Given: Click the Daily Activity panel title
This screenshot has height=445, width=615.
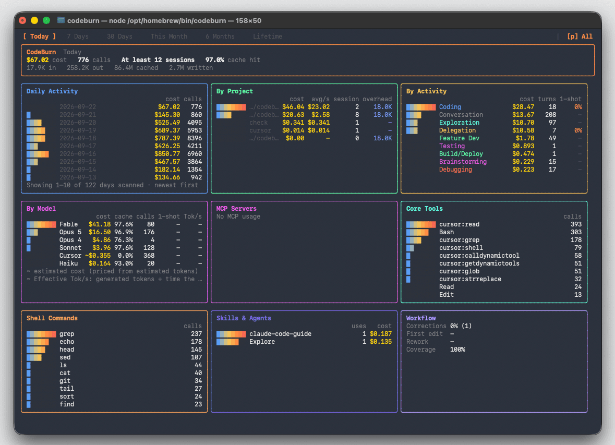Looking at the screenshot, I should pyautogui.click(x=52, y=91).
